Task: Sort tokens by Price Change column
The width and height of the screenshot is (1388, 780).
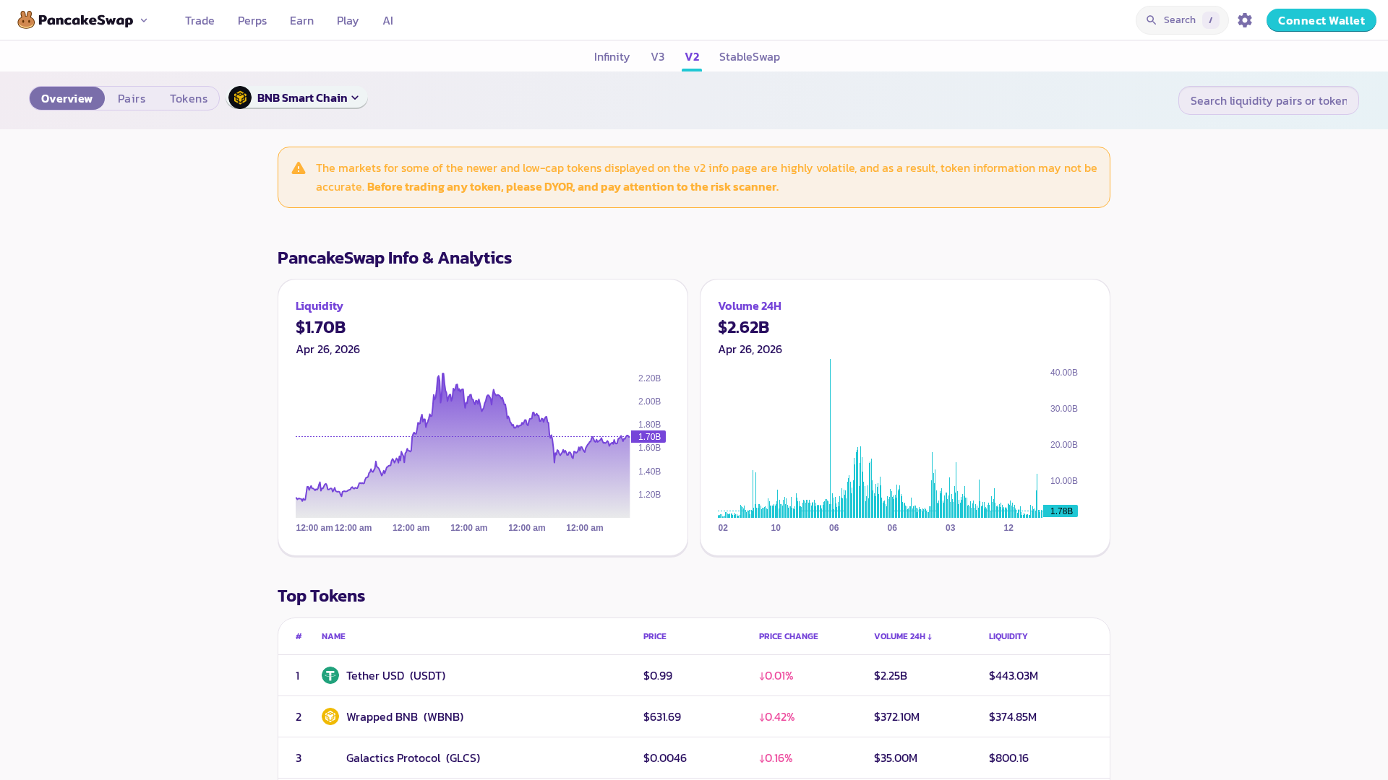Action: tap(789, 636)
